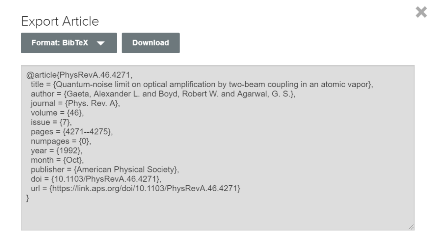The height and width of the screenshot is (240, 432).
Task: Place cursor in the title field line
Action: click(202, 84)
